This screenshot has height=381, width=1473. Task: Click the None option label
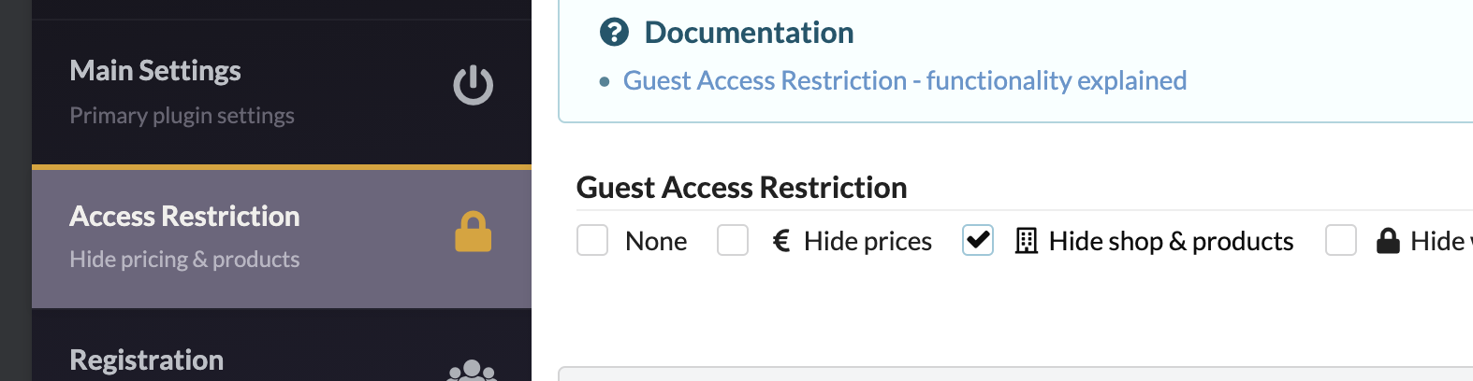(x=656, y=241)
